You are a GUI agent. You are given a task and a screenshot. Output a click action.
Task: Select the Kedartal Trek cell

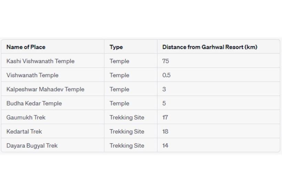24,131
